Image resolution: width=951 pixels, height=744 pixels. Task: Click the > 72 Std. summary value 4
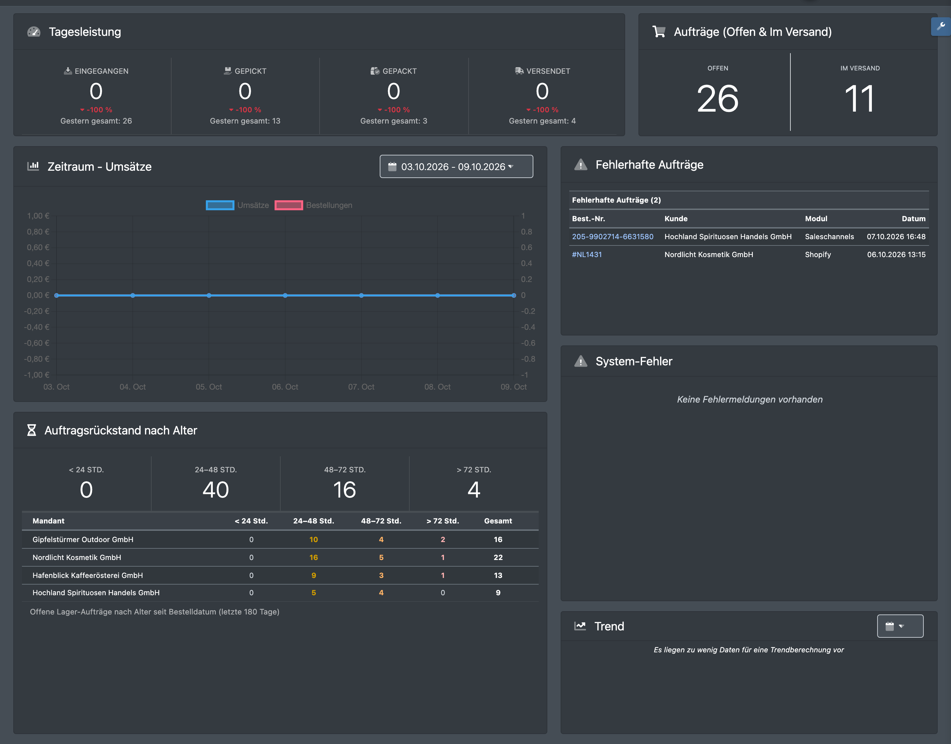474,490
